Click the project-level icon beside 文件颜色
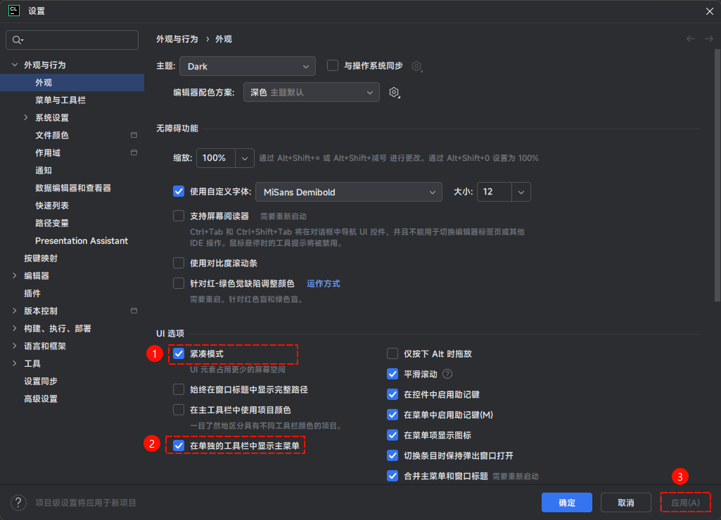721x520 pixels. pos(133,135)
